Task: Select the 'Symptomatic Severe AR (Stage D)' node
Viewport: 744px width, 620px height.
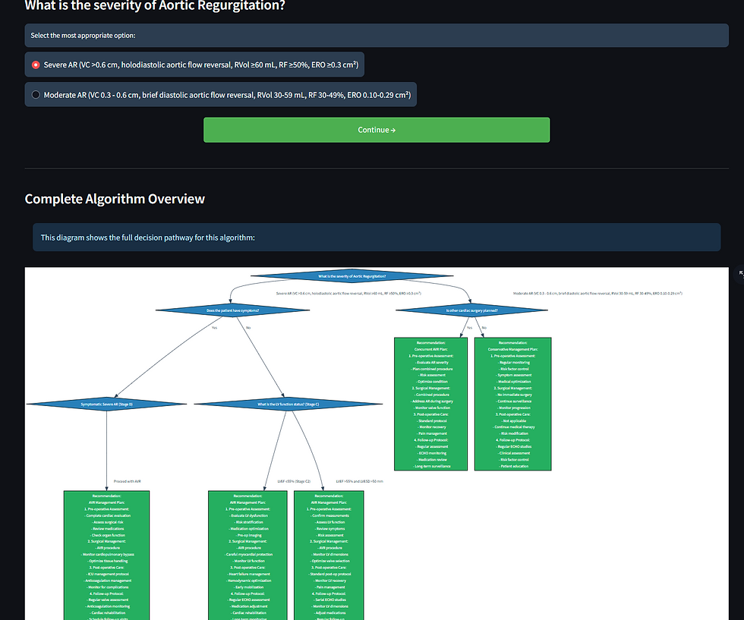Action: (x=106, y=404)
